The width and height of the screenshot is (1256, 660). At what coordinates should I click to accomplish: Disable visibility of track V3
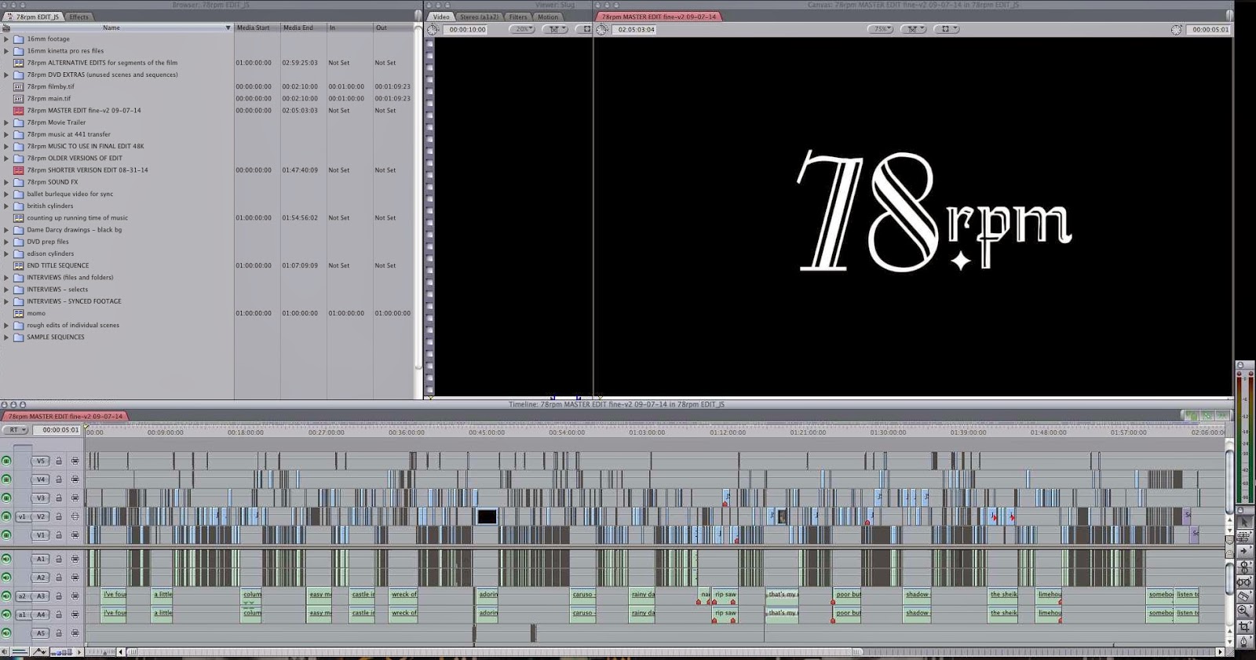click(x=6, y=498)
